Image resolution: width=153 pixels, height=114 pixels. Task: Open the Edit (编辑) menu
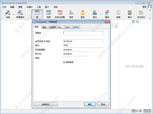pos(12,7)
